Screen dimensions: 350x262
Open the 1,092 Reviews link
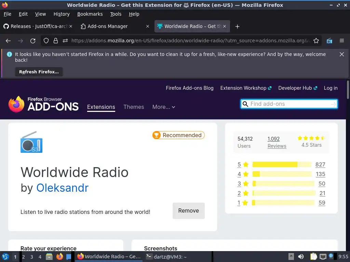tap(277, 142)
